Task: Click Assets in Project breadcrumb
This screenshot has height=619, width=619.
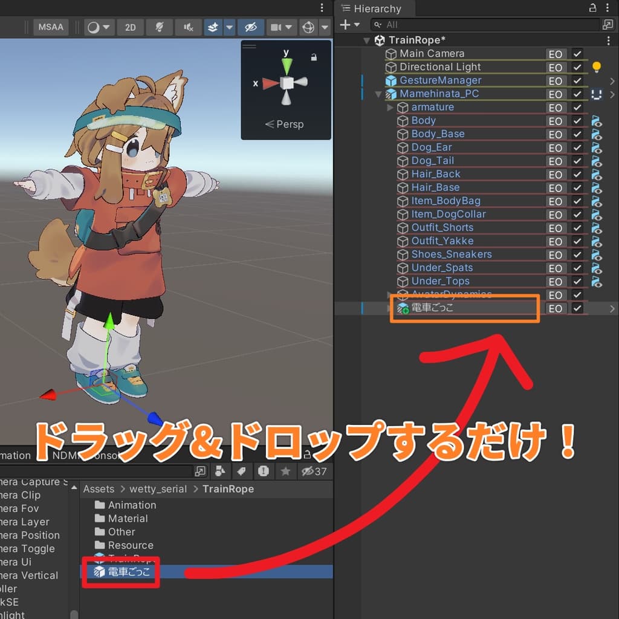Action: (99, 489)
